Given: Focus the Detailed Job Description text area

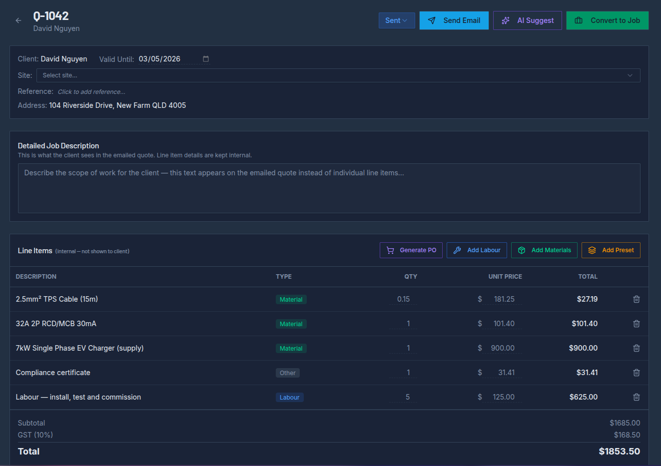Looking at the screenshot, I should click(x=329, y=188).
